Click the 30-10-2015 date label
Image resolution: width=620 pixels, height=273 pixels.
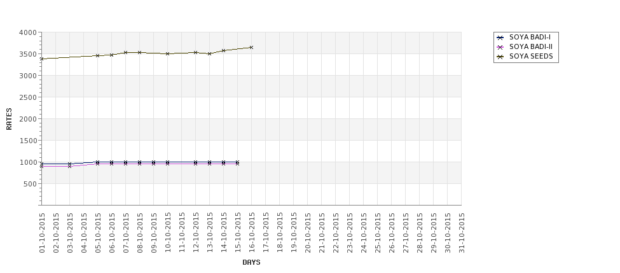(448, 233)
